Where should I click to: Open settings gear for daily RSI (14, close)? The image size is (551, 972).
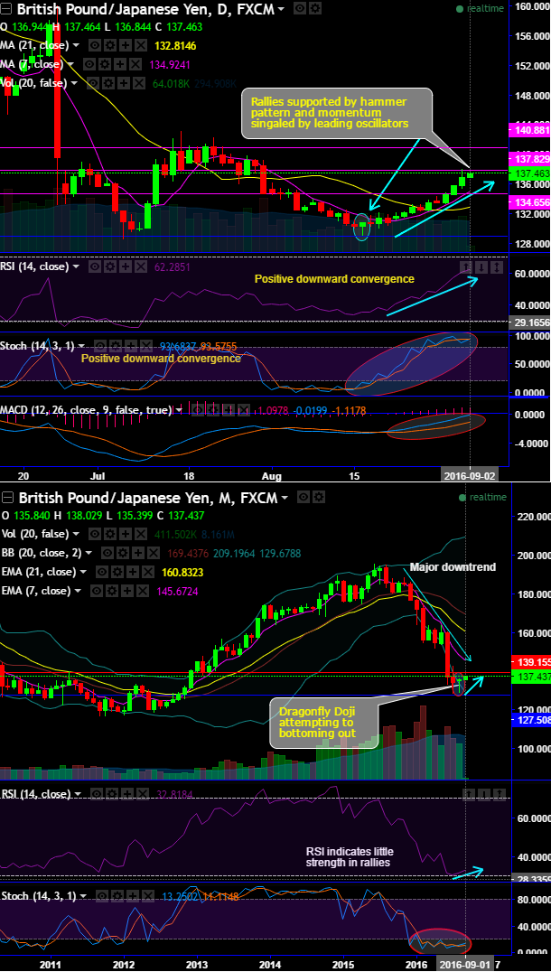109,267
